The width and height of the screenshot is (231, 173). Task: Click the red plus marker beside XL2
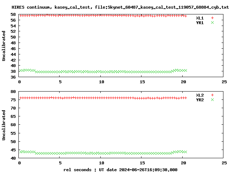pos(212,95)
